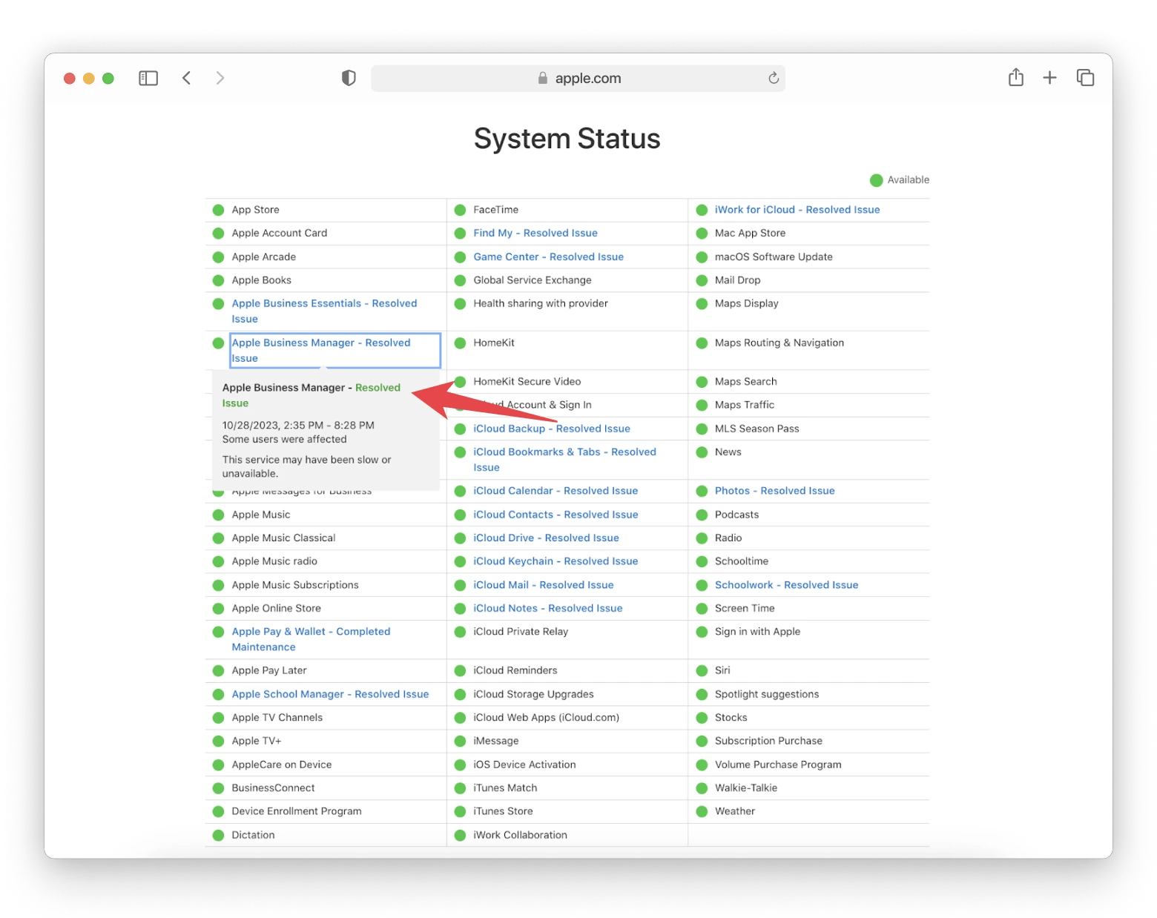Click the MLS Season Pass text

click(757, 429)
